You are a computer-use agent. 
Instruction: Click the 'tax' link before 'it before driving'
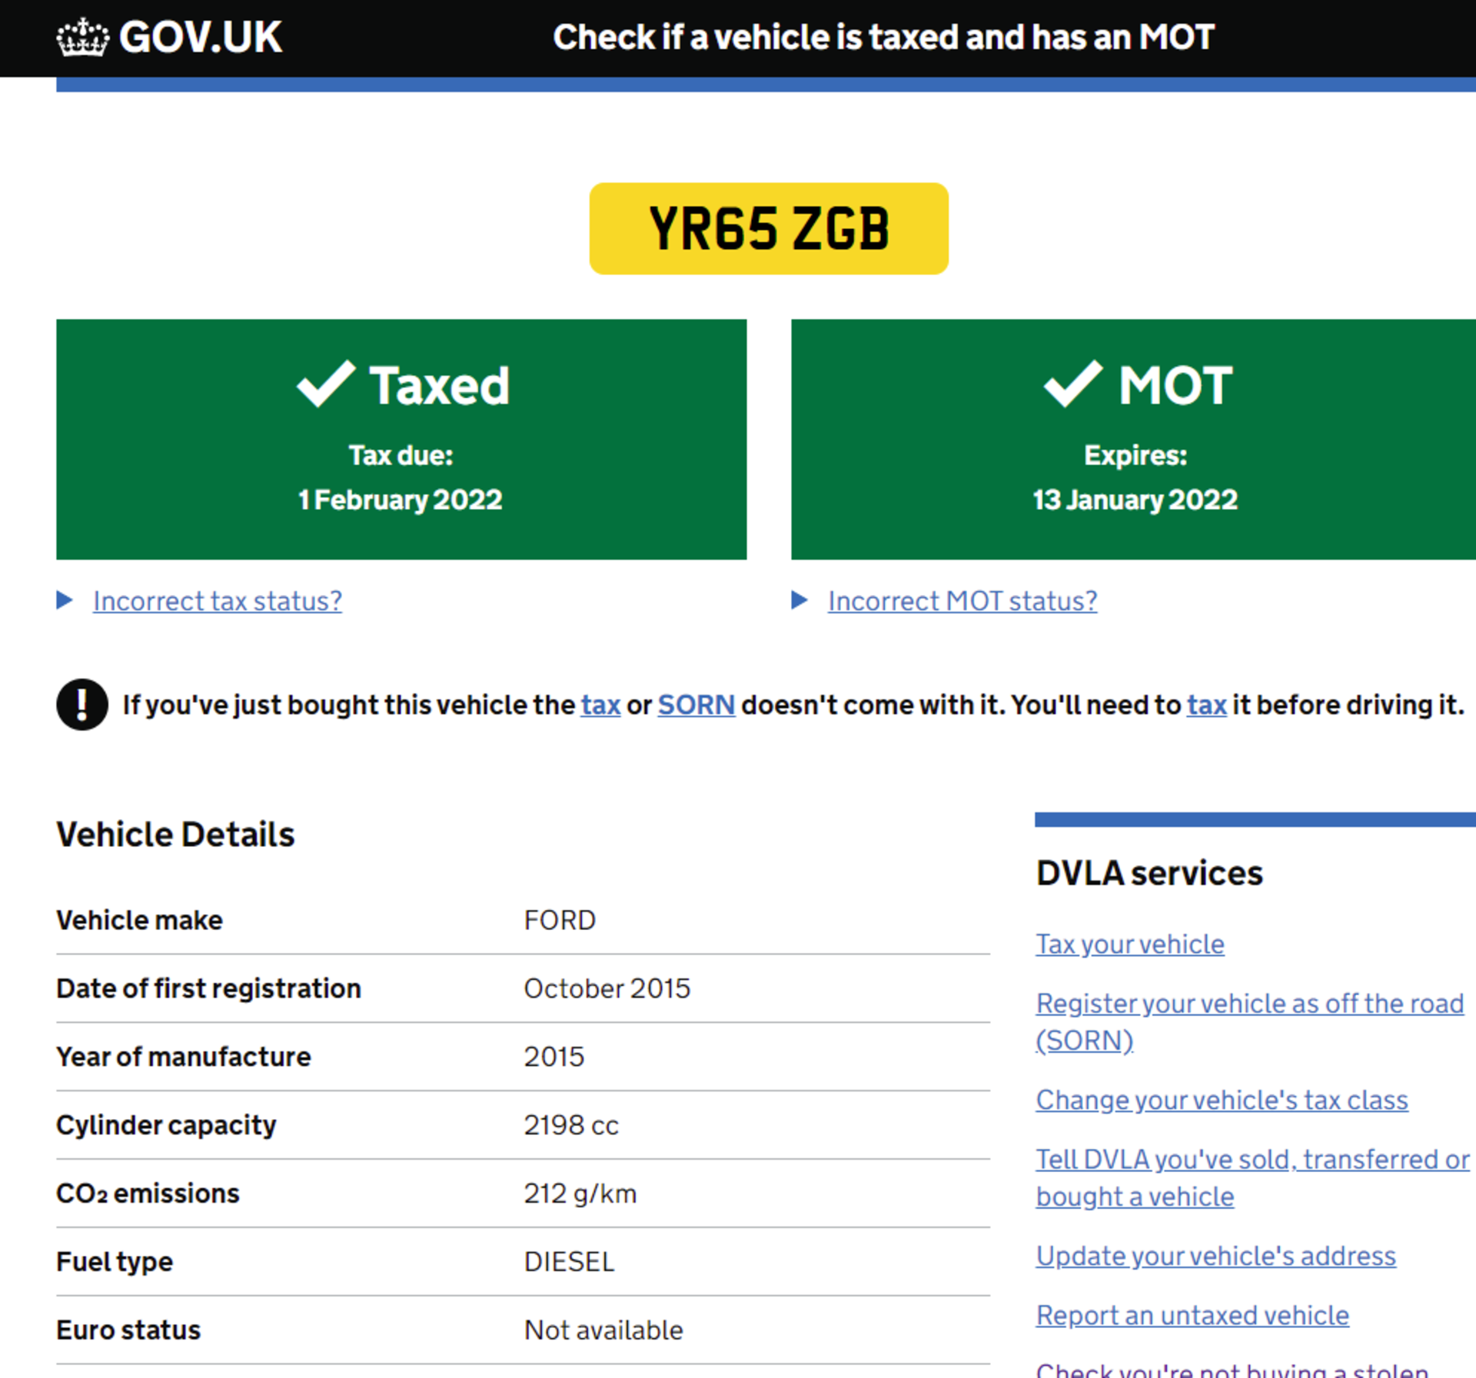click(1207, 705)
